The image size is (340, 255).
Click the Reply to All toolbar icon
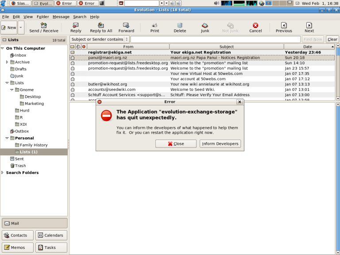pyautogui.click(x=101, y=27)
